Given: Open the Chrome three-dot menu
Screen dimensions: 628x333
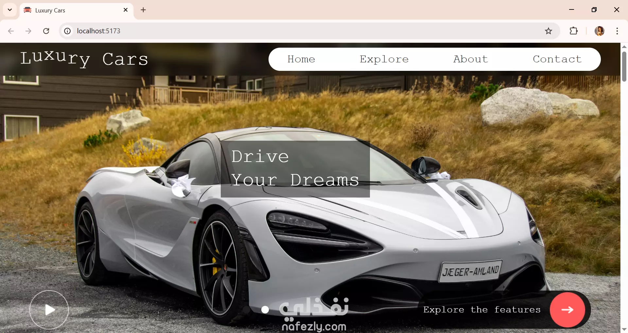Looking at the screenshot, I should pos(617,31).
